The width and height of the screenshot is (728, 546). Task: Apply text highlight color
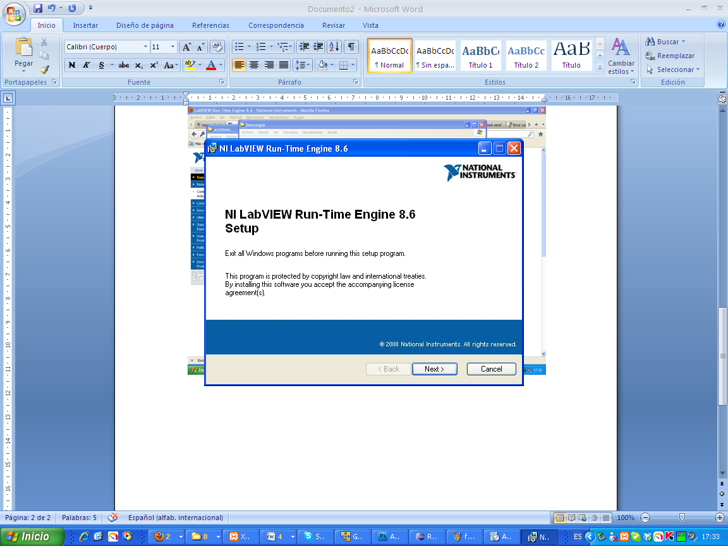point(190,65)
